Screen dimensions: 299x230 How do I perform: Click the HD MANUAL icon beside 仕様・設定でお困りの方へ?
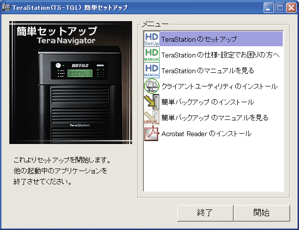tap(152, 55)
